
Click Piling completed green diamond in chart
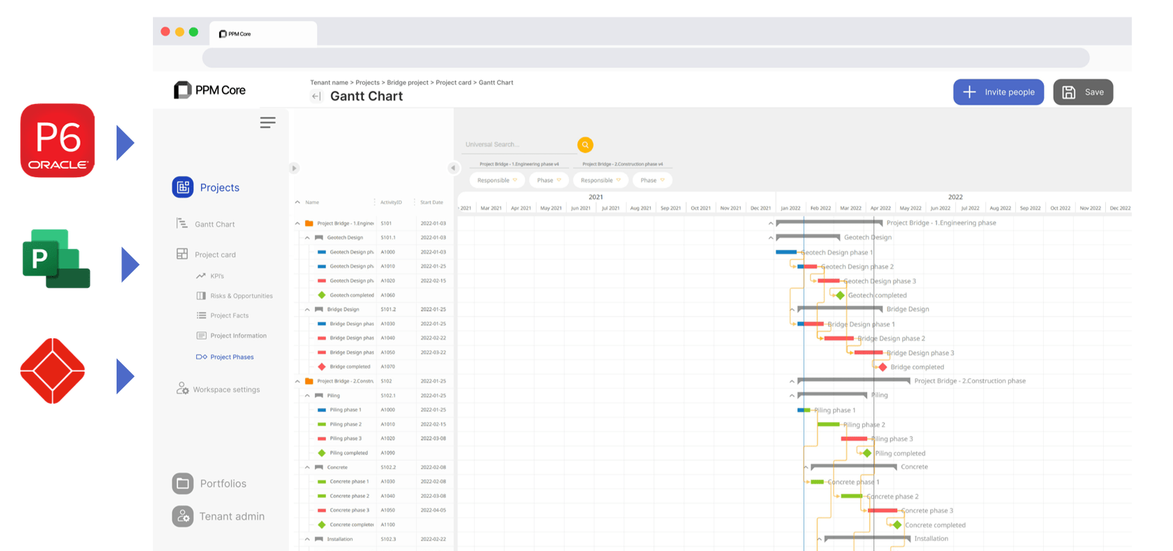click(867, 453)
